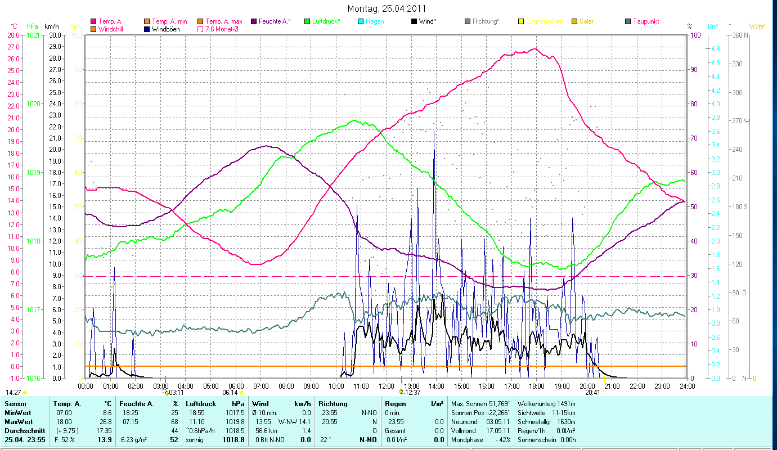Toggle the Windböen blue legend box

point(147,29)
